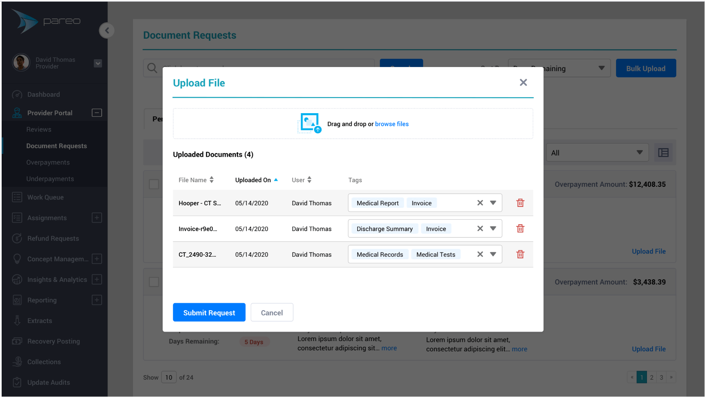Screen dimensions: 705x397
Task: Sort by File Name column arrows
Action: tap(212, 180)
